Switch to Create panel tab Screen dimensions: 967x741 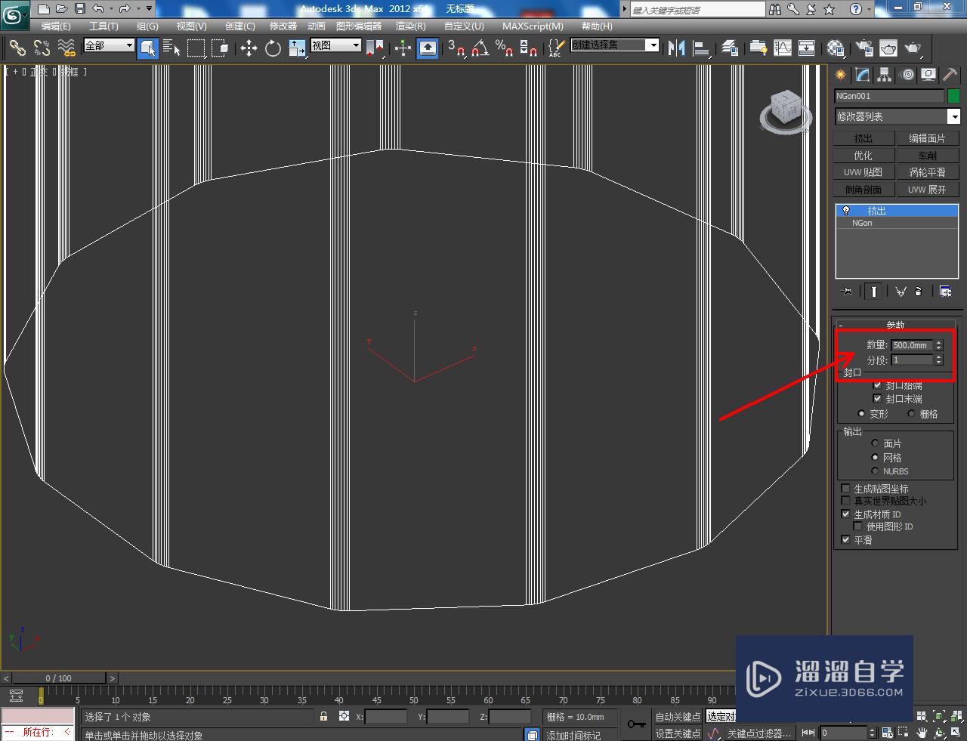click(840, 75)
